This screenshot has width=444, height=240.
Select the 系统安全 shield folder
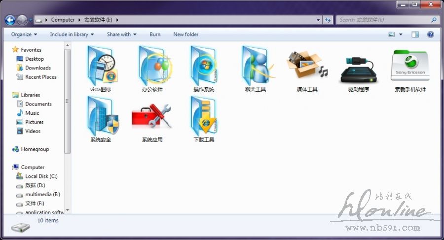pos(101,117)
